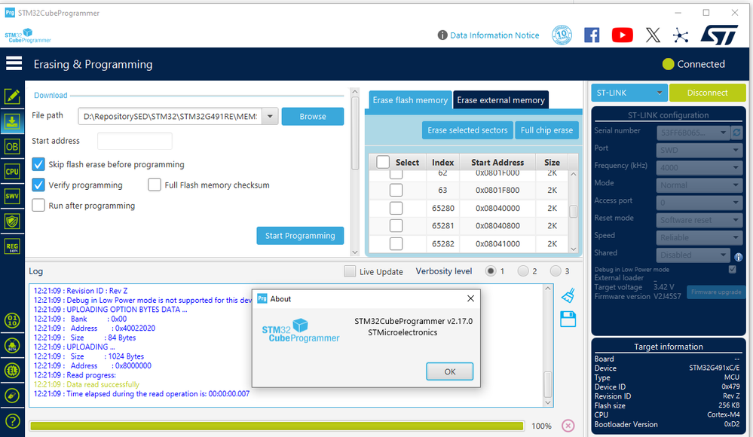Open the Shared dropdown showing Disabled
This screenshot has width=753, height=437.
coord(693,255)
